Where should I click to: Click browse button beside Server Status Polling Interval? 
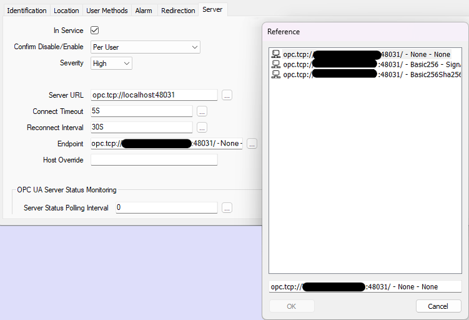pyautogui.click(x=227, y=208)
